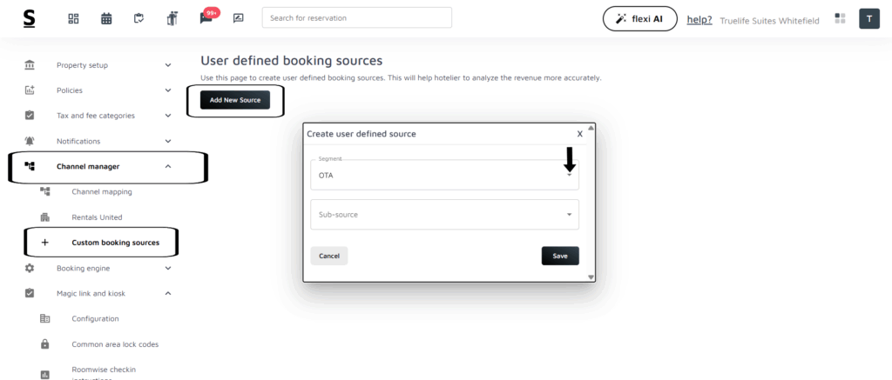Select Channel mapping in sidebar
The height and width of the screenshot is (380, 892).
tap(101, 191)
